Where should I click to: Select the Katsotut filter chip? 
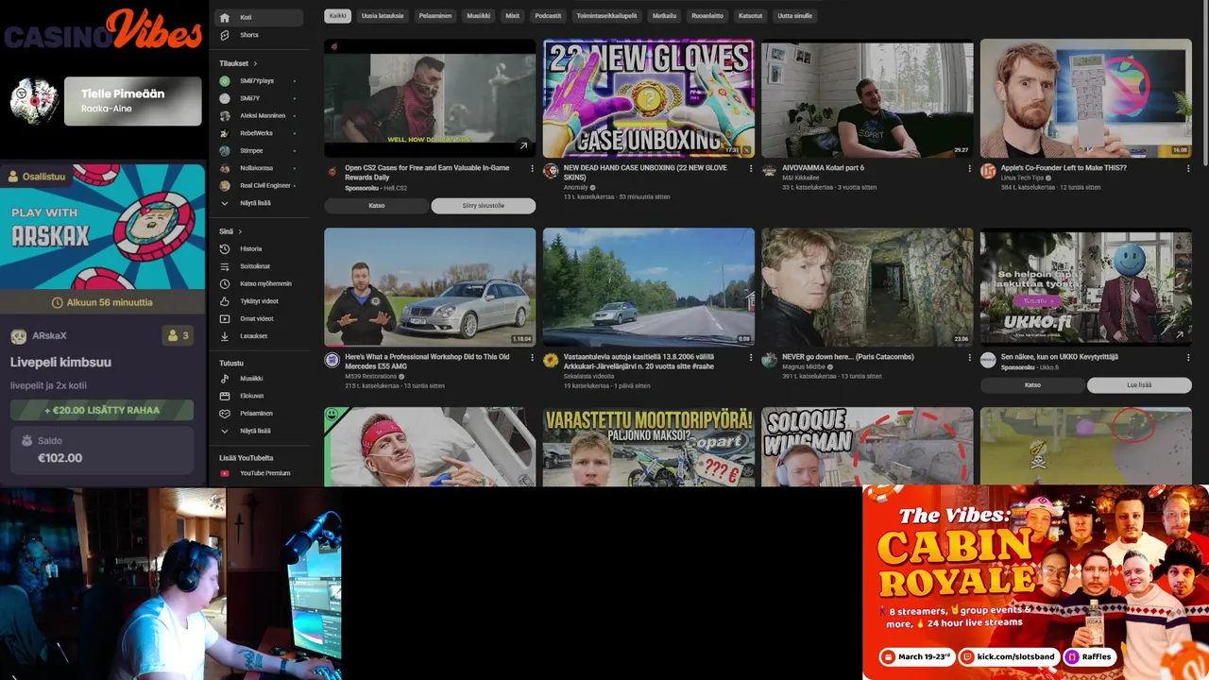(751, 16)
